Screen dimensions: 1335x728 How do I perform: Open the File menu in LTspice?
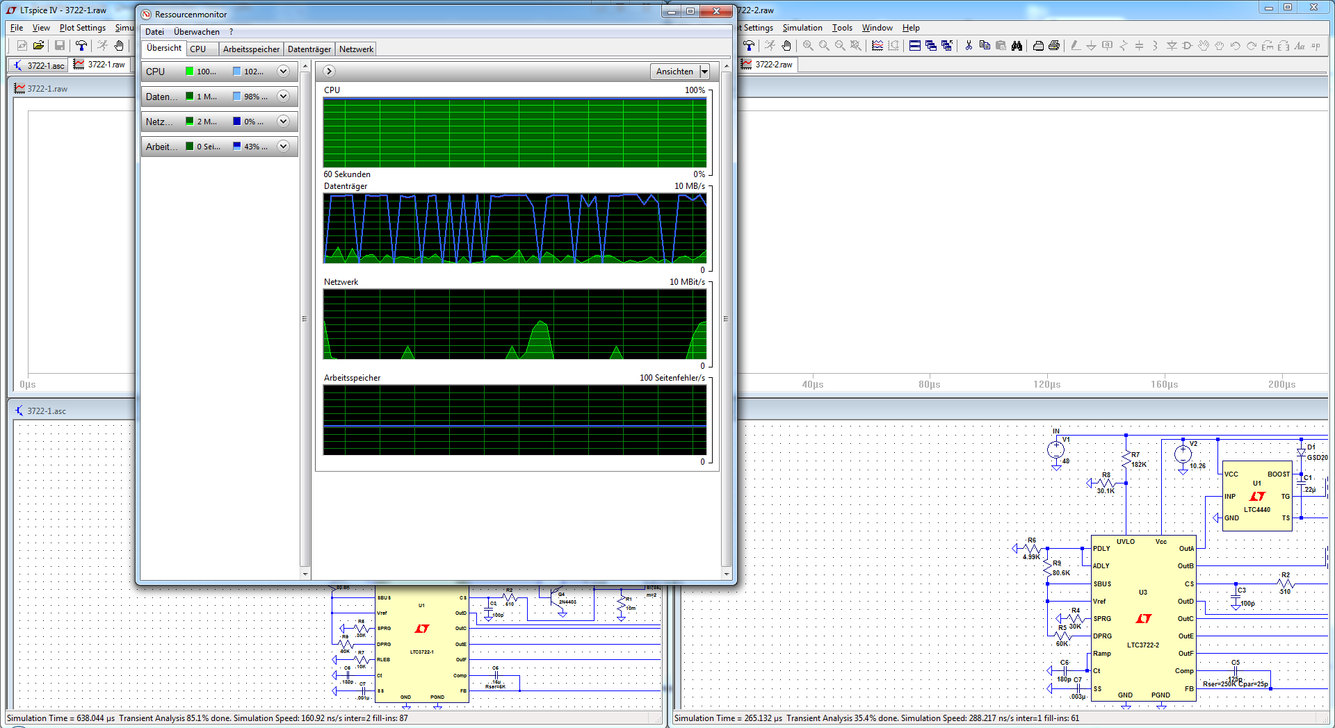pos(17,28)
